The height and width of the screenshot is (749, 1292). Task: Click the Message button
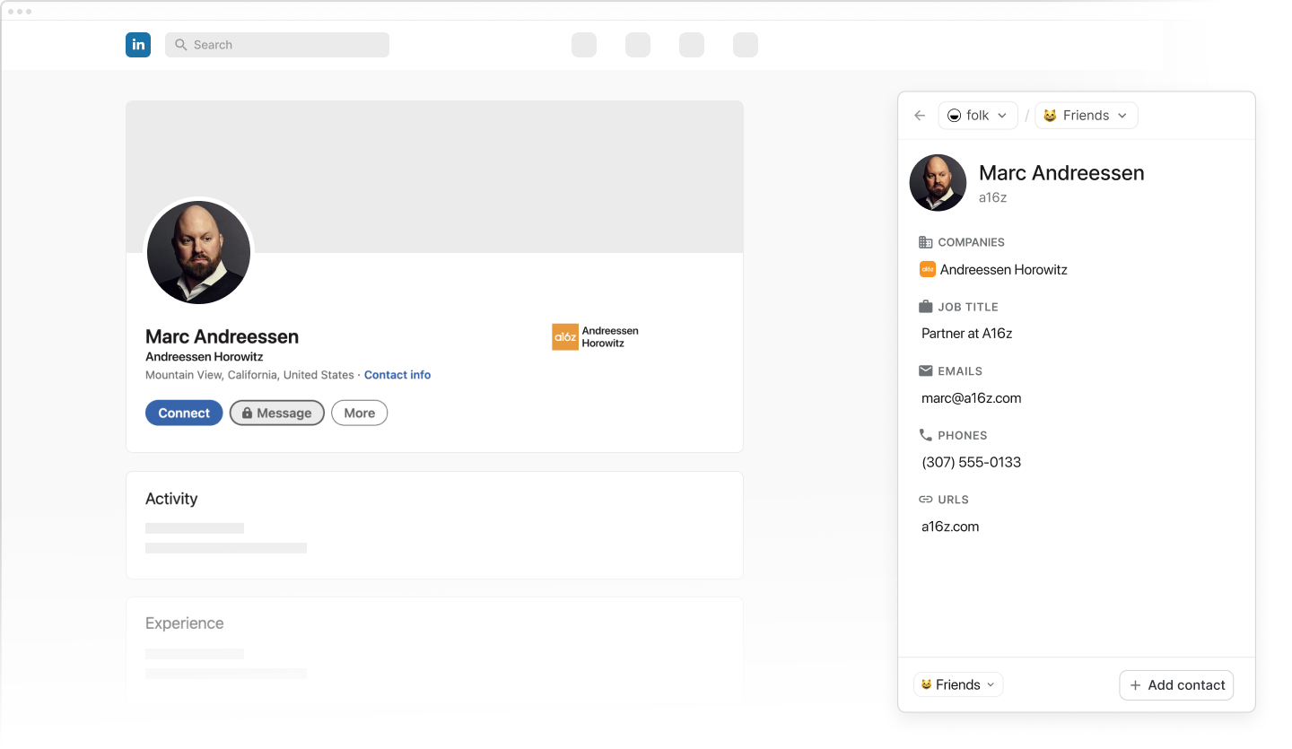[x=276, y=413]
